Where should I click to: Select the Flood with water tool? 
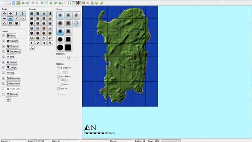[17, 13]
